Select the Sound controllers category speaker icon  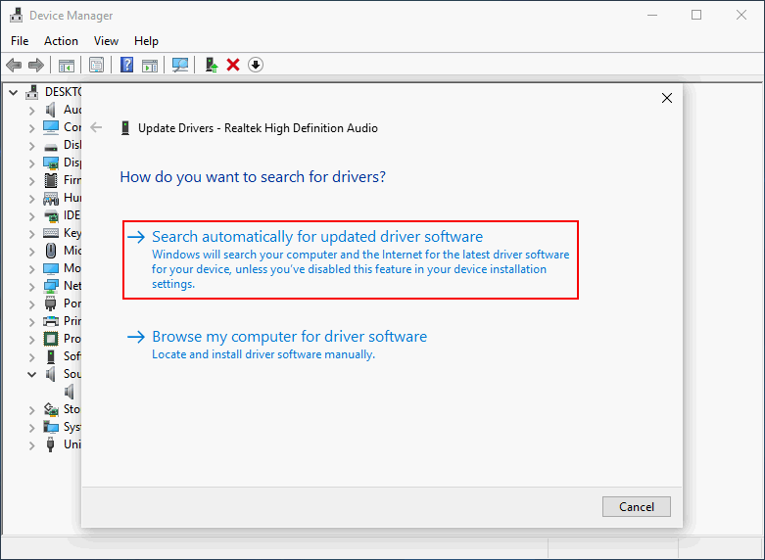(x=51, y=374)
